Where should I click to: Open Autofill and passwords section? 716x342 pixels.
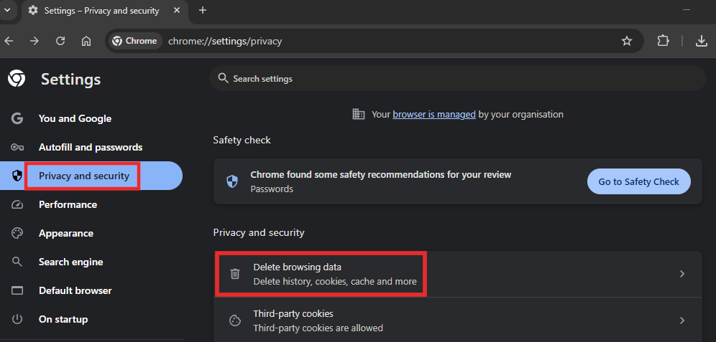[91, 147]
